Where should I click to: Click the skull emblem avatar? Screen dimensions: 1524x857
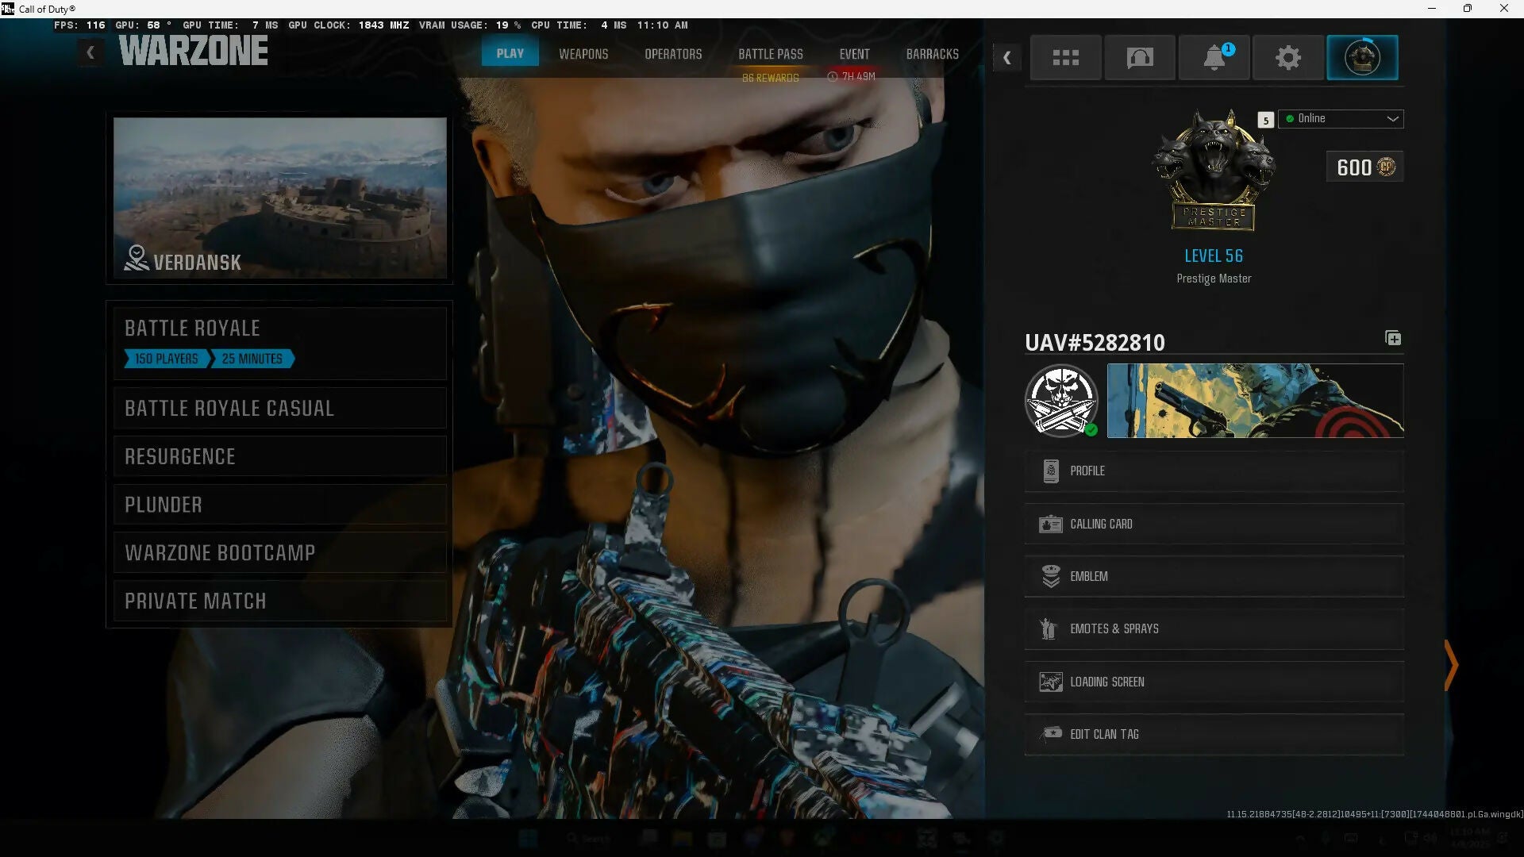(x=1061, y=401)
